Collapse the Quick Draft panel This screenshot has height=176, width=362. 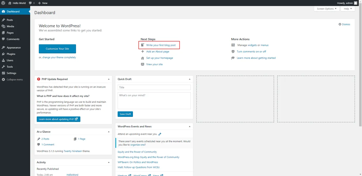click(190, 79)
